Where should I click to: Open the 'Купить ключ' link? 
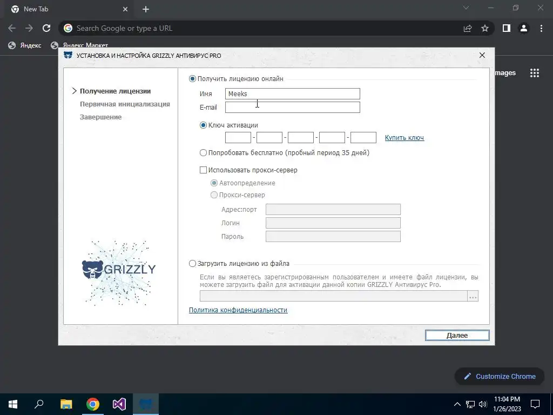click(x=404, y=138)
